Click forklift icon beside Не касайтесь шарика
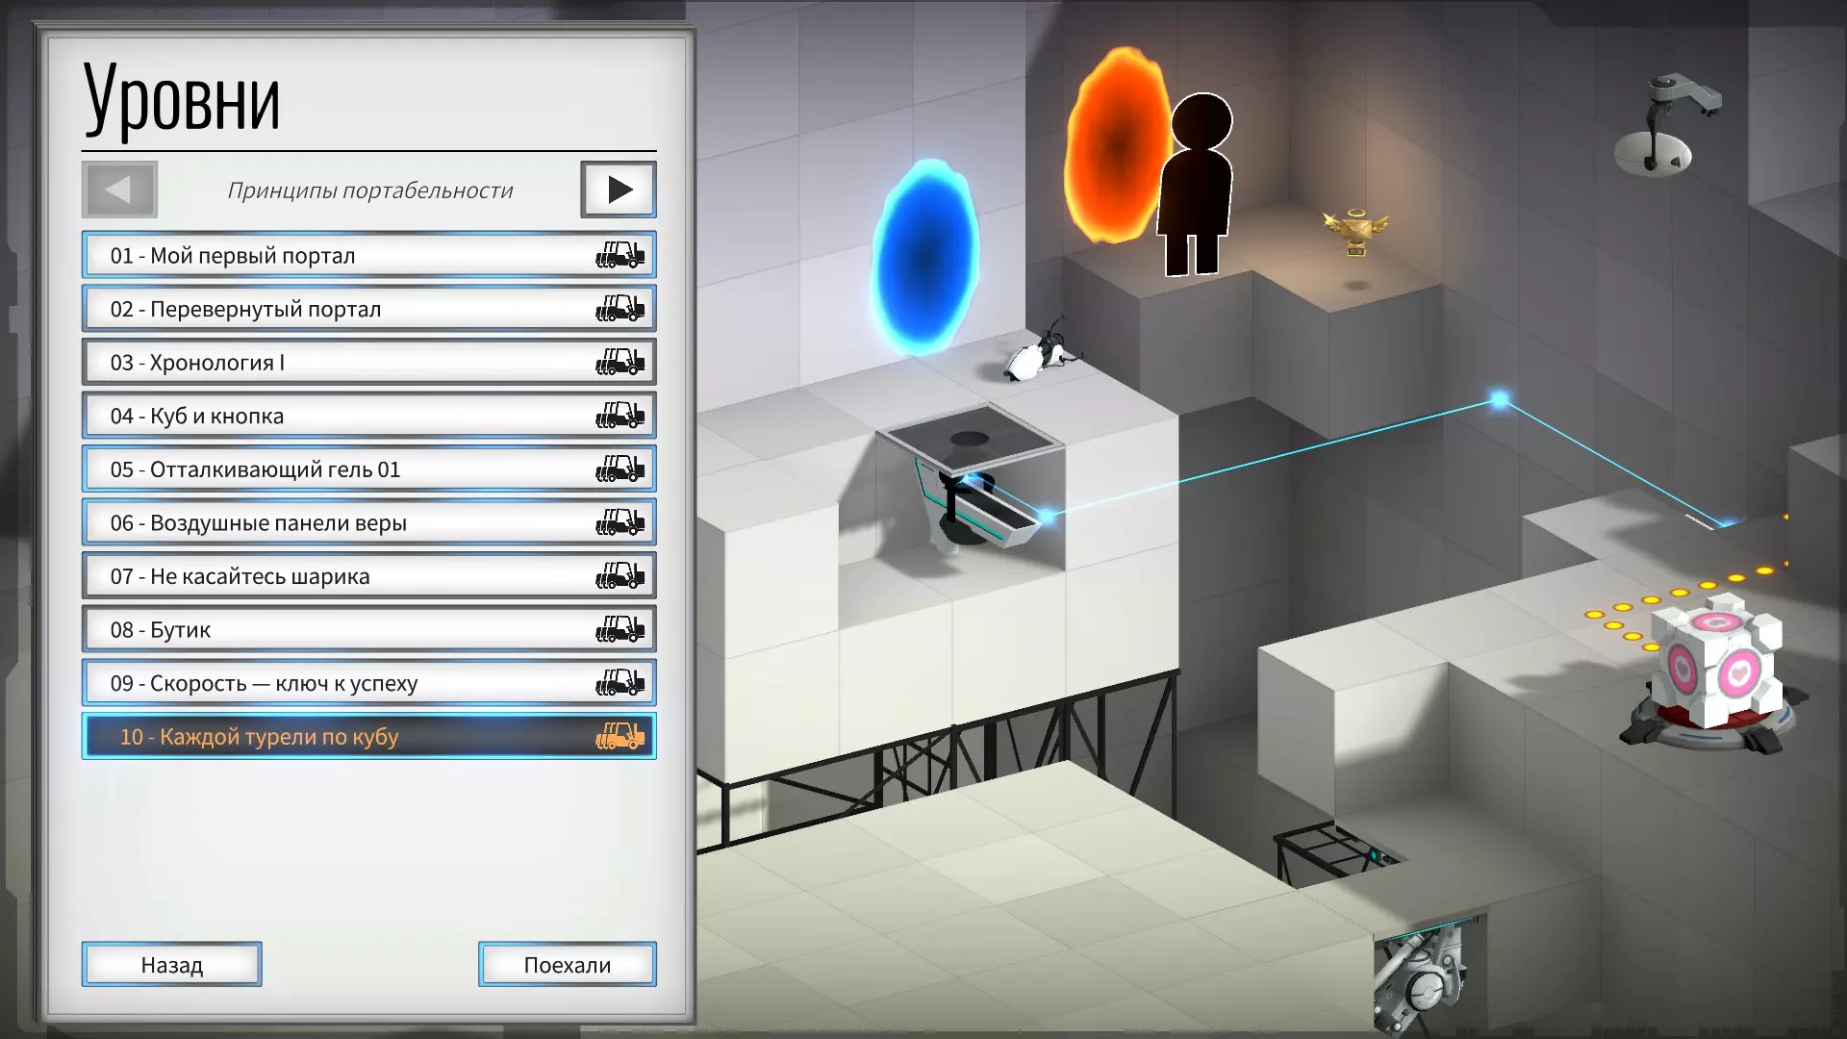 pyautogui.click(x=620, y=577)
